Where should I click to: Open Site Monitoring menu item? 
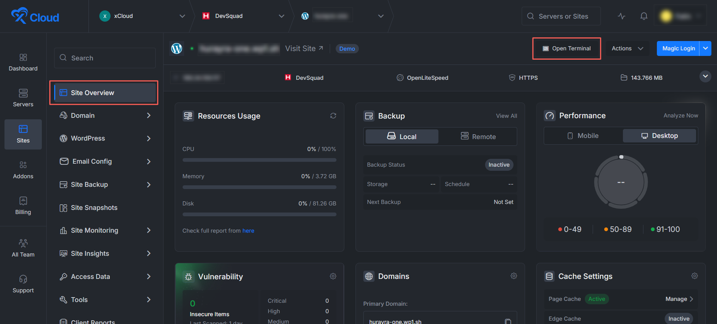[x=105, y=230]
